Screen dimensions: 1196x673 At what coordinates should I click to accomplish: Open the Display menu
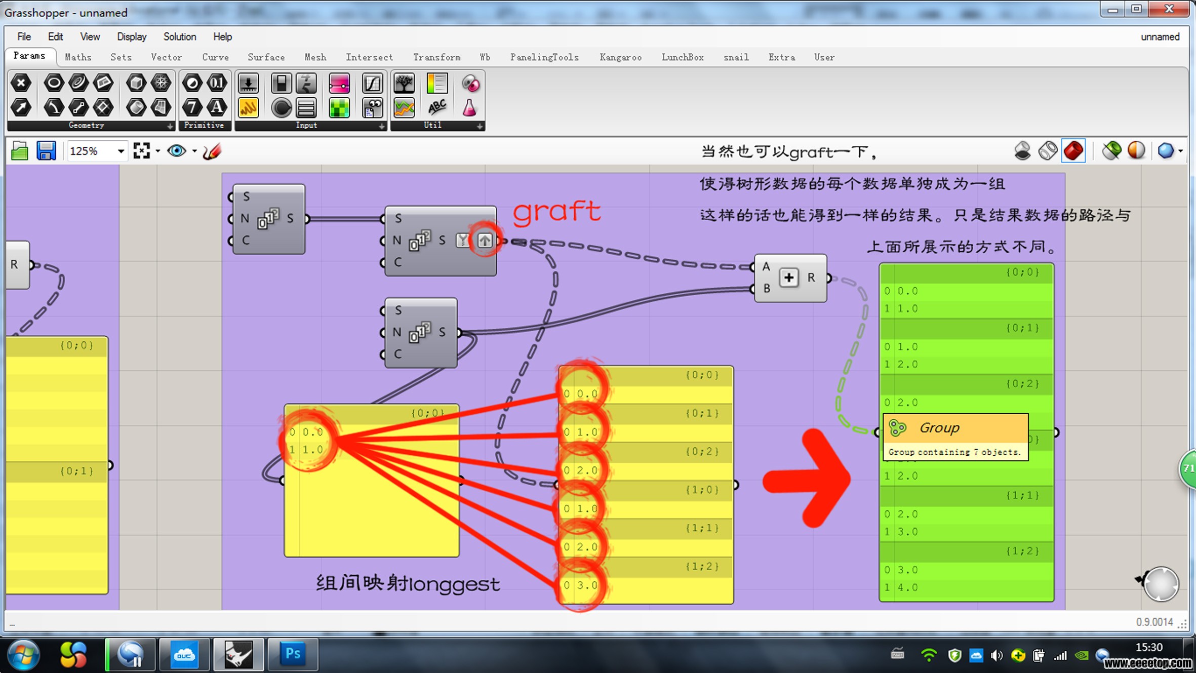[x=132, y=37]
